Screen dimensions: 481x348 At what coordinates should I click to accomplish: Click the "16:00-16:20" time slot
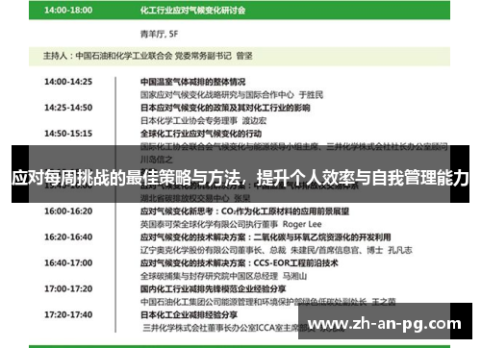tap(68, 211)
